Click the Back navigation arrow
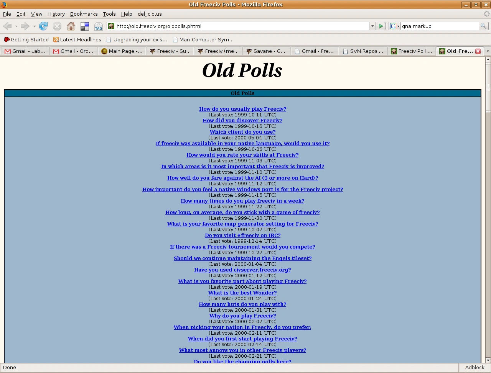The image size is (491, 373). tap(7, 26)
